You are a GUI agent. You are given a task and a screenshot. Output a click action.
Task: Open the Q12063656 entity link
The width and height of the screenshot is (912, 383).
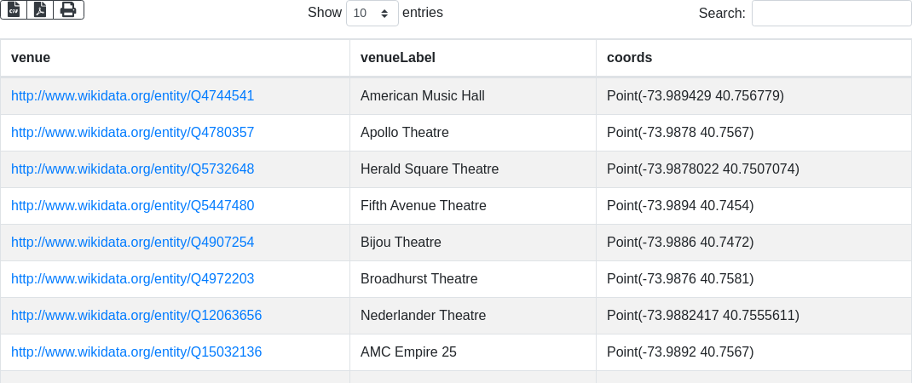click(x=136, y=316)
